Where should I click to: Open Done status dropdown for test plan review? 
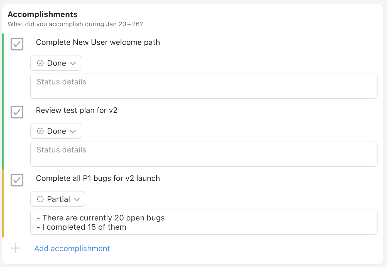(56, 131)
